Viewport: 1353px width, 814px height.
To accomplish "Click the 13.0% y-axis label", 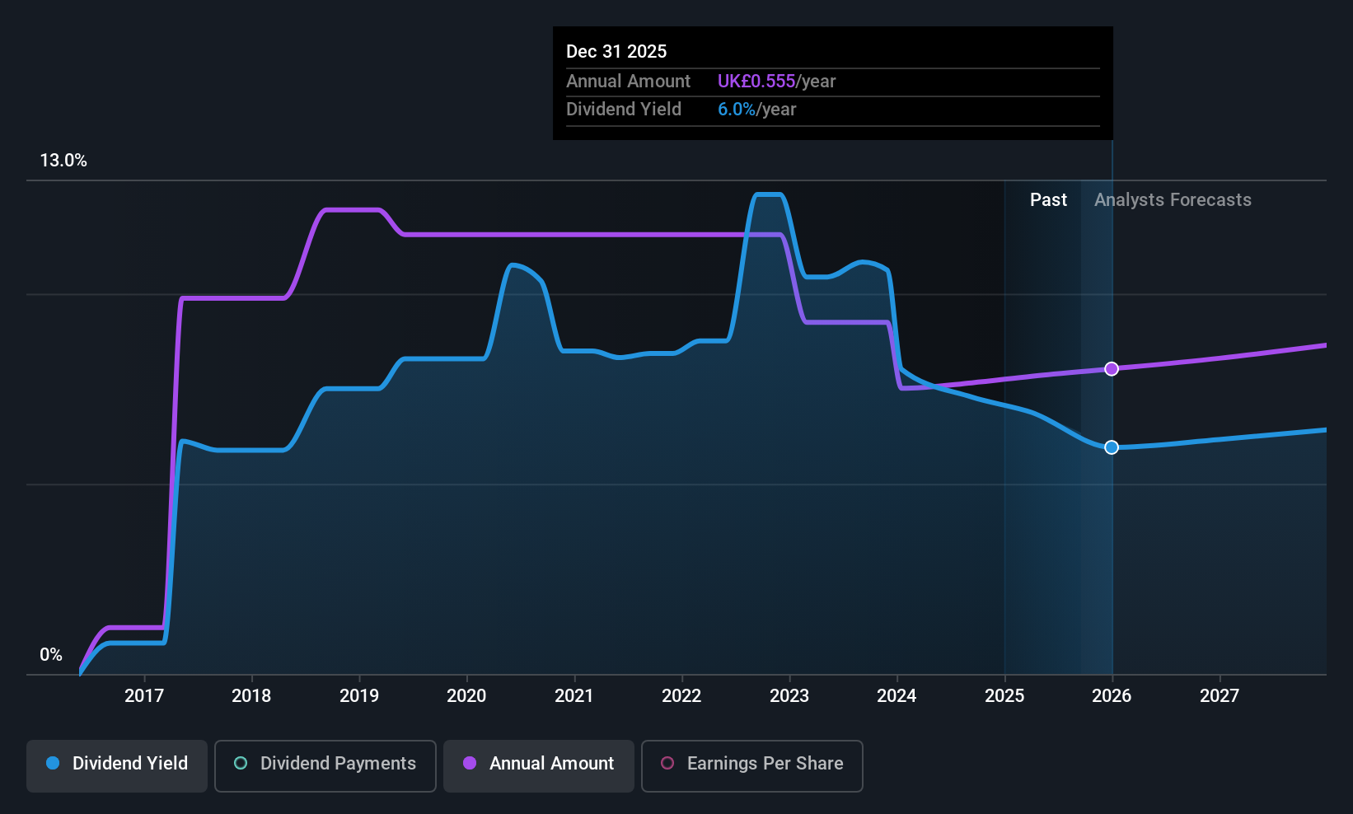I will (x=63, y=161).
